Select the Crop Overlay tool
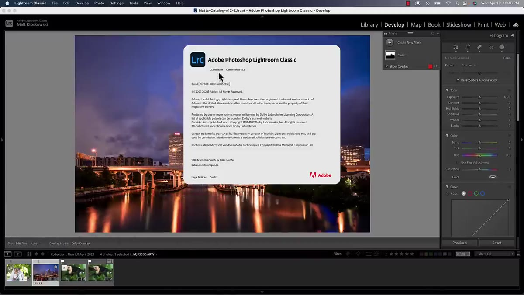 (468, 47)
